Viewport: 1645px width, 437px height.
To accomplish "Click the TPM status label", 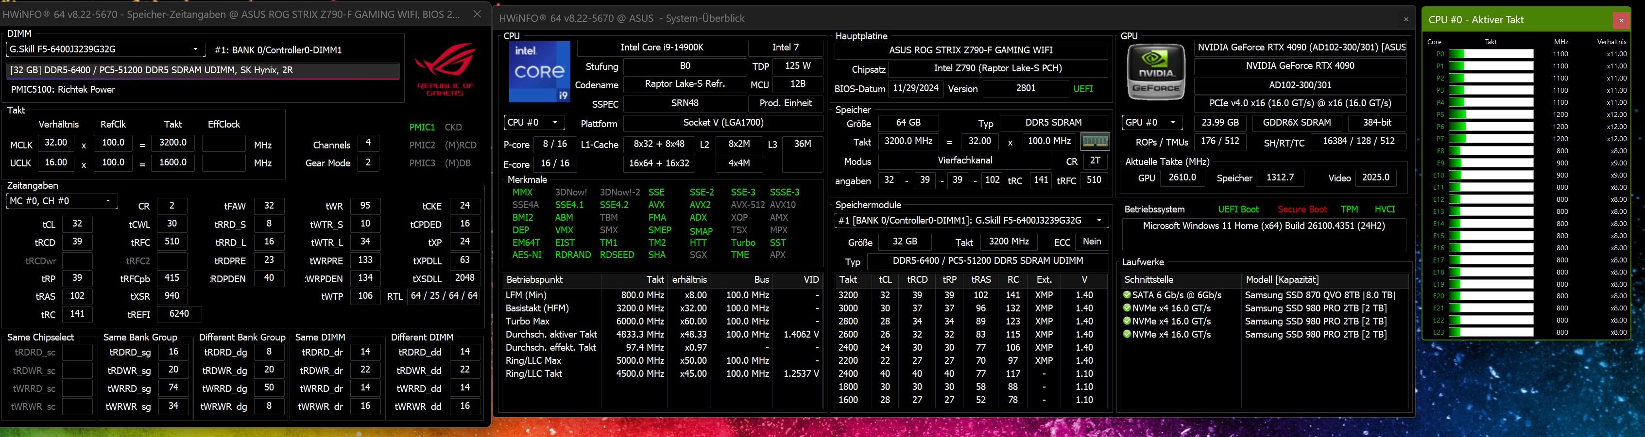I will click(x=1349, y=209).
